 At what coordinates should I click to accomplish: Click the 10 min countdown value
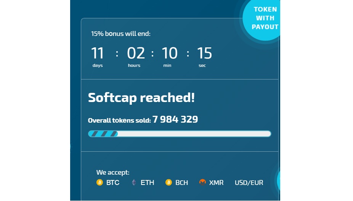point(170,53)
